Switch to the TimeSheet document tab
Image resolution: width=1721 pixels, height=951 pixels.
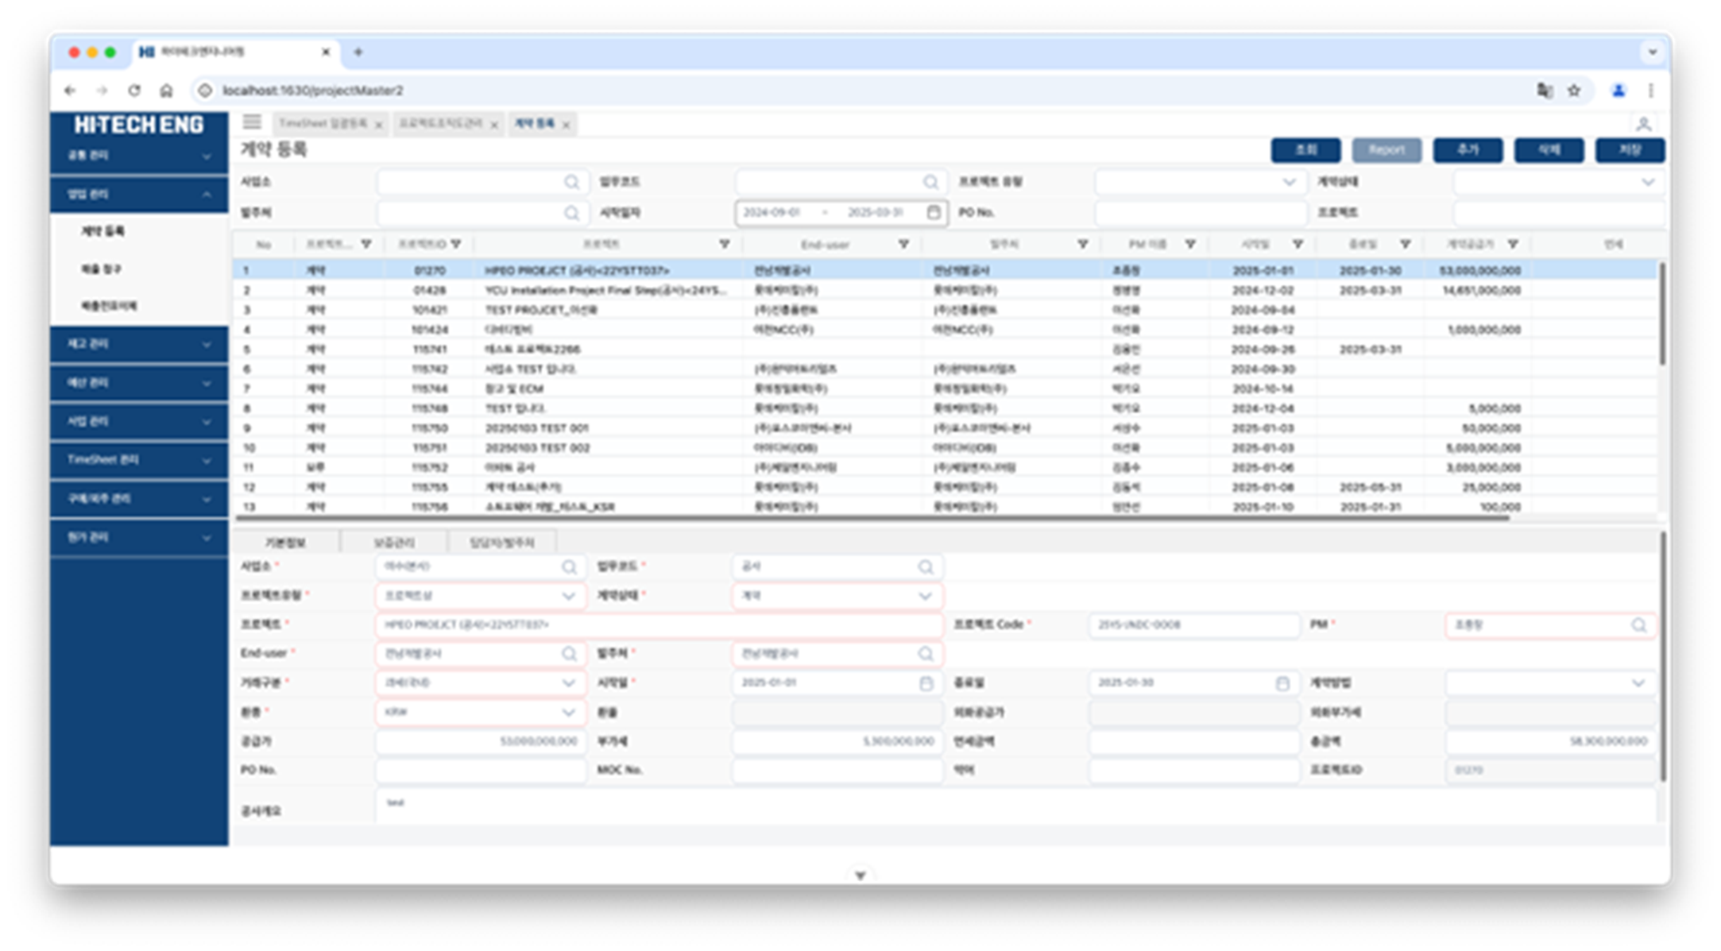[x=323, y=124]
